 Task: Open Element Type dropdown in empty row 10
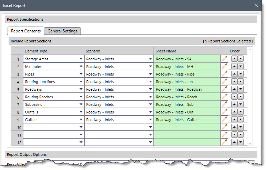coord(81,127)
